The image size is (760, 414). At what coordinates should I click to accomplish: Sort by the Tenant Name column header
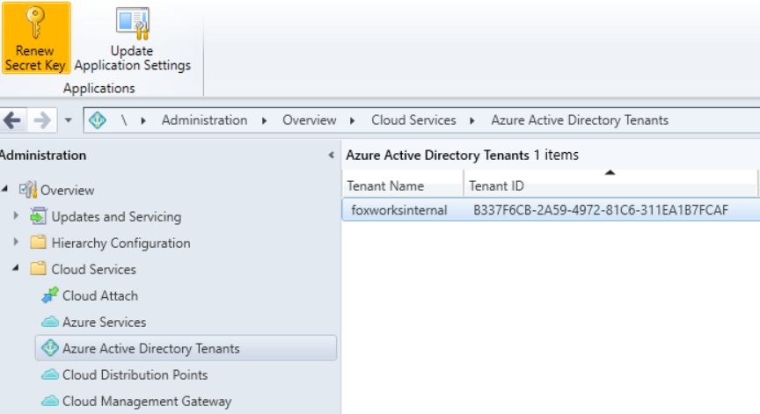(x=403, y=186)
